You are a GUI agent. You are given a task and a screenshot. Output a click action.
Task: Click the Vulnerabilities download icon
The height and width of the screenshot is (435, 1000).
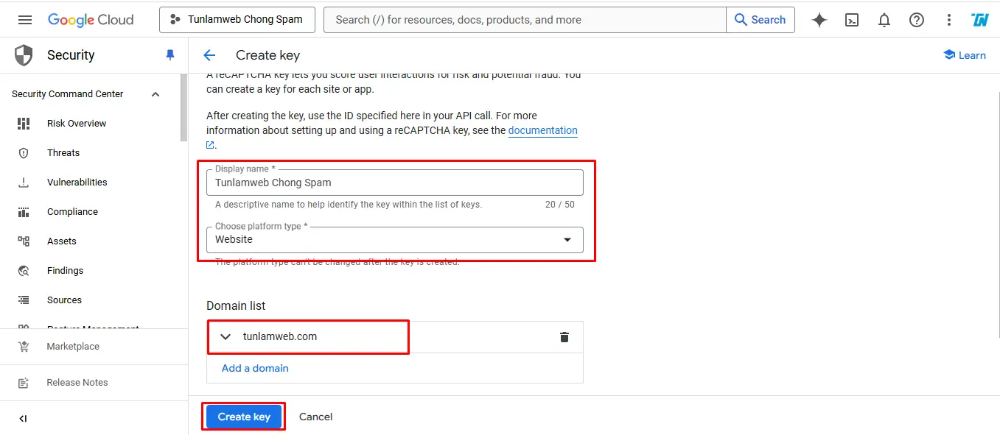pyautogui.click(x=24, y=183)
